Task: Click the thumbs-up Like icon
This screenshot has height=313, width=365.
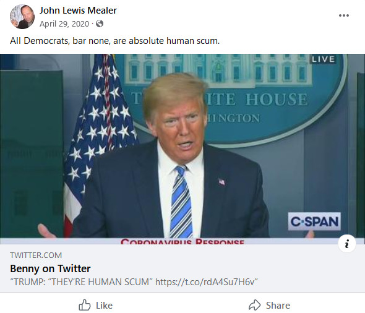Action: click(x=85, y=305)
